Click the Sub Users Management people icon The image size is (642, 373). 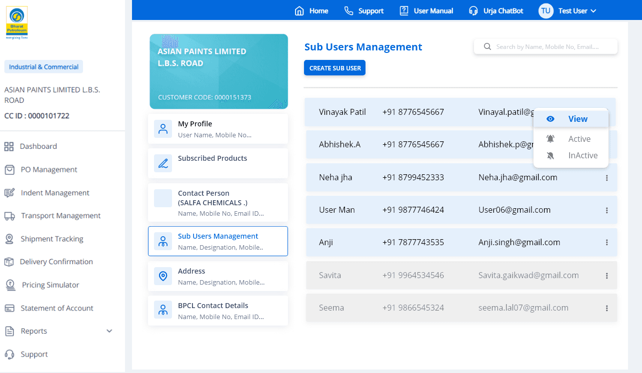[x=163, y=241]
